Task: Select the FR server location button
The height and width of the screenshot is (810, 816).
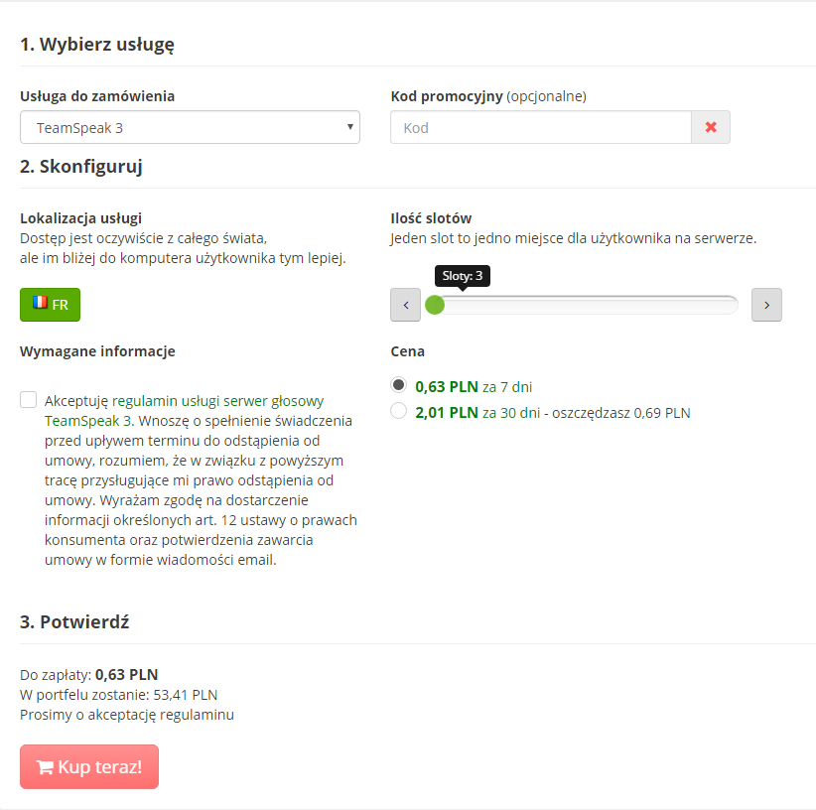Action: tap(50, 305)
